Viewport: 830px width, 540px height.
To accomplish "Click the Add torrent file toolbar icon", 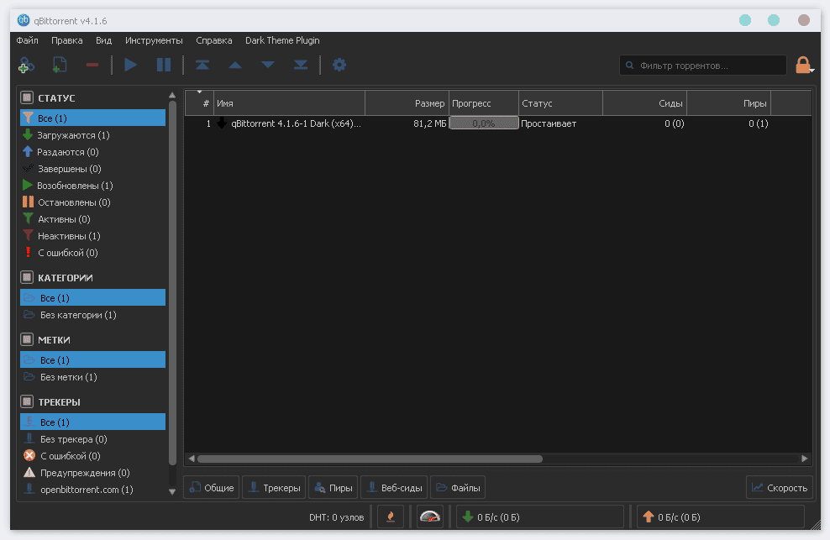I will pyautogui.click(x=60, y=66).
